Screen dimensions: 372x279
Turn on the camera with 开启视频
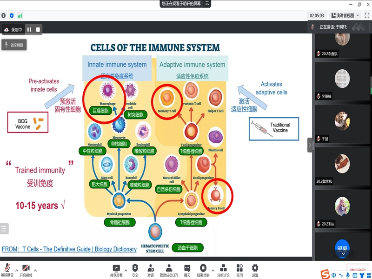[x=26, y=269]
